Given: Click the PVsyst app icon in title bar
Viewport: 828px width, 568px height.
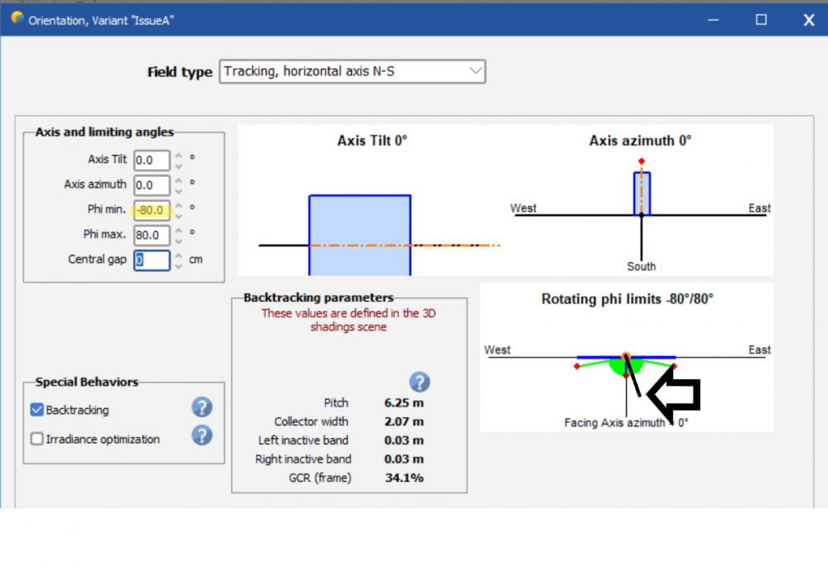Looking at the screenshot, I should 17,18.
